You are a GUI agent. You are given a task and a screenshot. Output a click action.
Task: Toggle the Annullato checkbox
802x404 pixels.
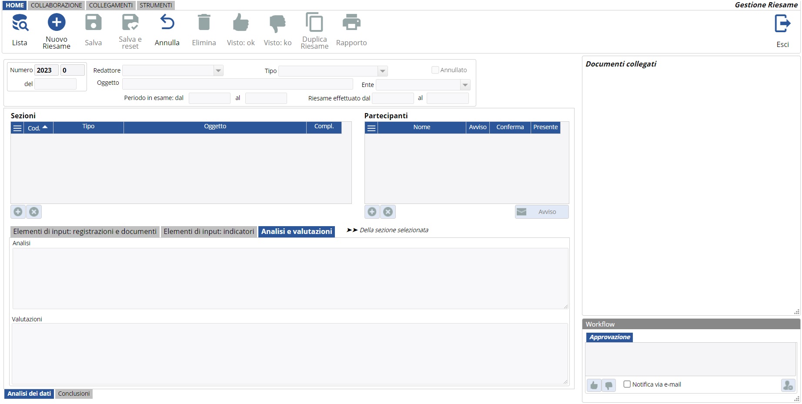435,70
